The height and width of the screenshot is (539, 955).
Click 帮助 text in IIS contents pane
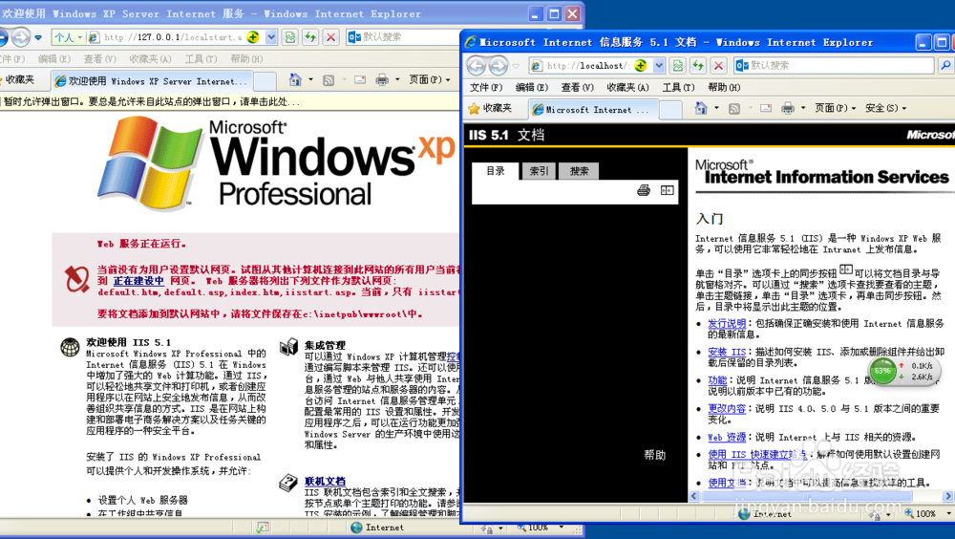[x=655, y=455]
